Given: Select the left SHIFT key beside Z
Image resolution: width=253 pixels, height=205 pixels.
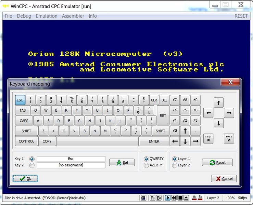Looking at the screenshot, I should (26, 131).
